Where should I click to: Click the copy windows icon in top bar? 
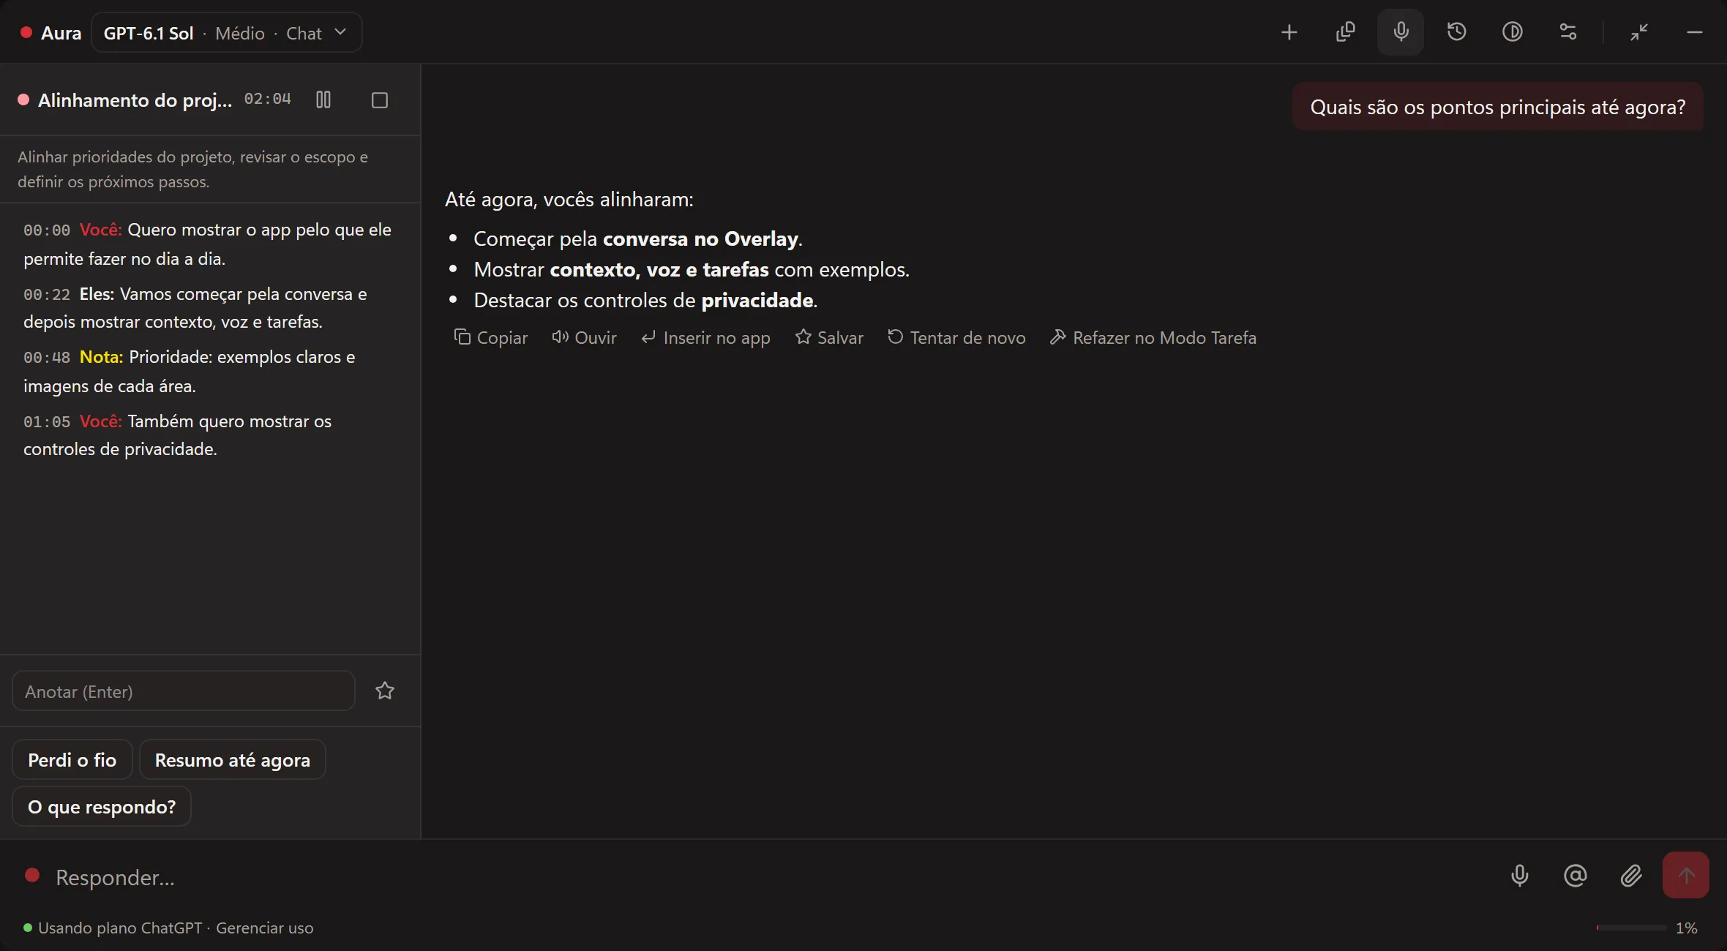(x=1345, y=32)
